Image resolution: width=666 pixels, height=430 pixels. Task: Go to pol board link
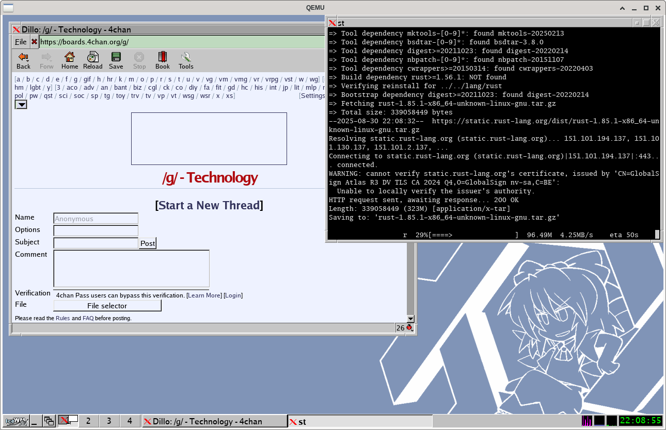(x=19, y=95)
